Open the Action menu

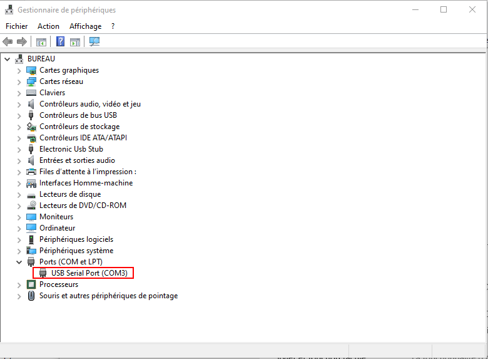click(x=48, y=26)
